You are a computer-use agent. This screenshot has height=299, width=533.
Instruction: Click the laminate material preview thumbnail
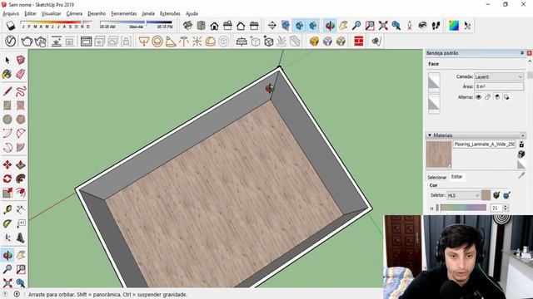(x=439, y=154)
